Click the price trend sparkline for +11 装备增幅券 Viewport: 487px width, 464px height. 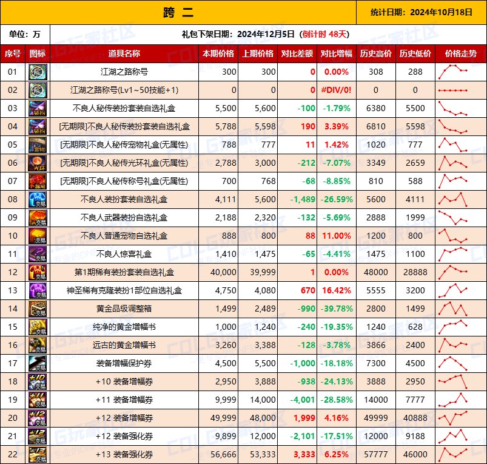pos(453,400)
